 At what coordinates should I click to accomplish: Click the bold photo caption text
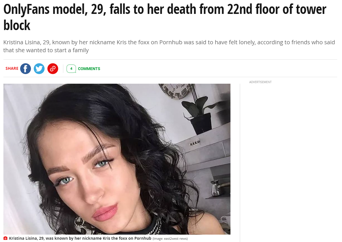80,238
